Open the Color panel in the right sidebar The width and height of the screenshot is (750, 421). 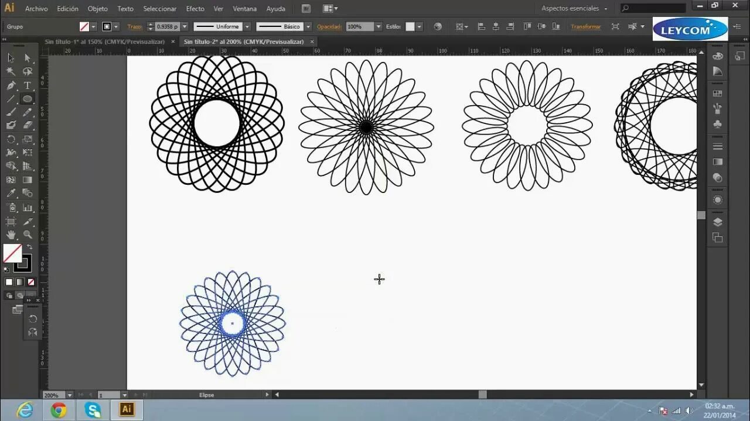[x=717, y=57]
